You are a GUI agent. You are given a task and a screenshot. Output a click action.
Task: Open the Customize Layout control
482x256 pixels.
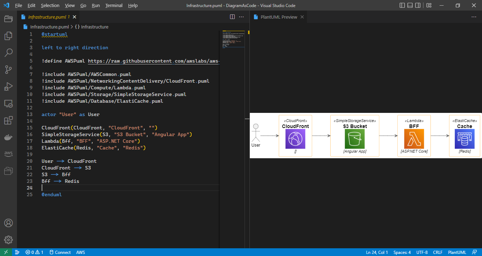point(429,6)
